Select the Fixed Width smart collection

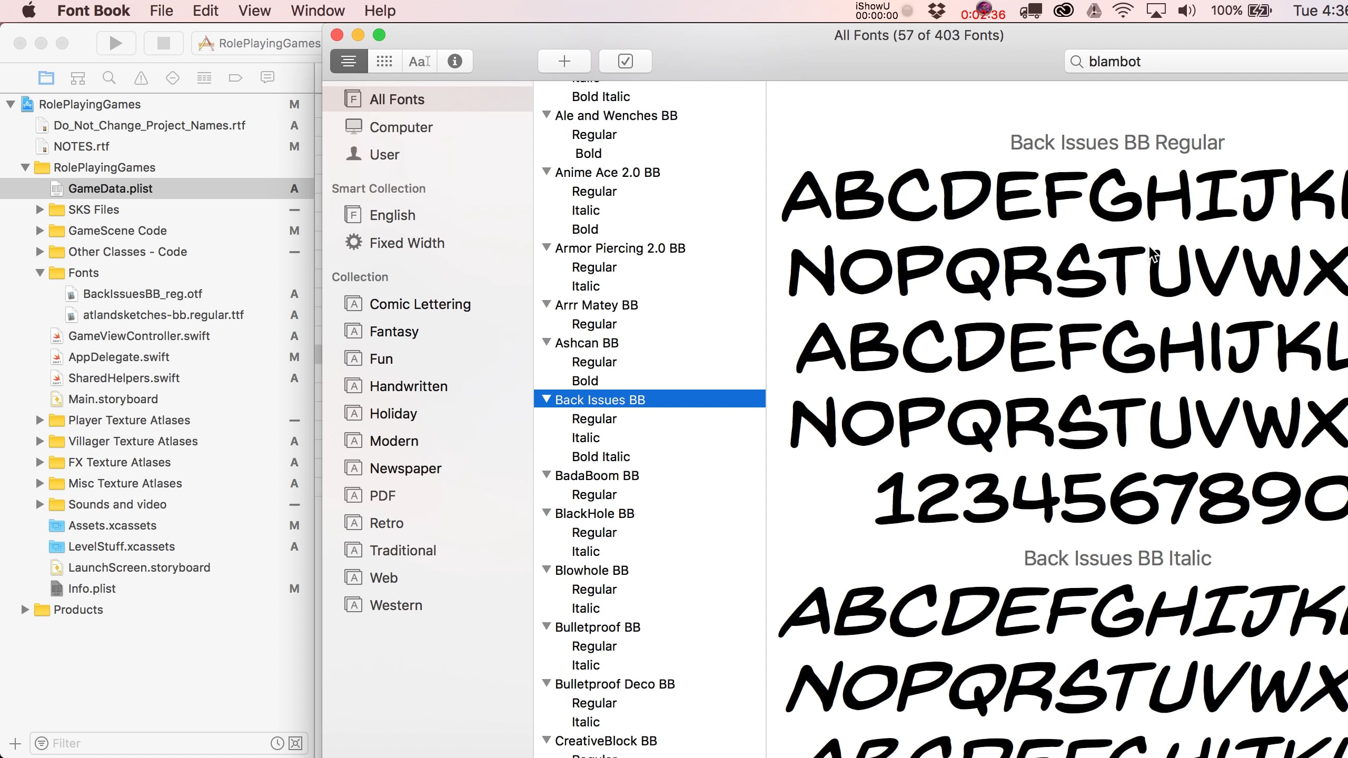tap(428, 243)
